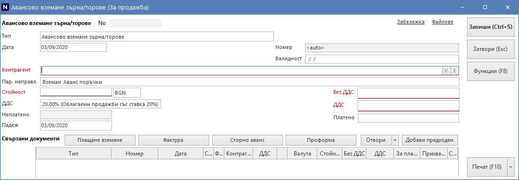Viewport: 519px width, 180px height.
Task: Click the Проформа button
Action: click(321, 140)
